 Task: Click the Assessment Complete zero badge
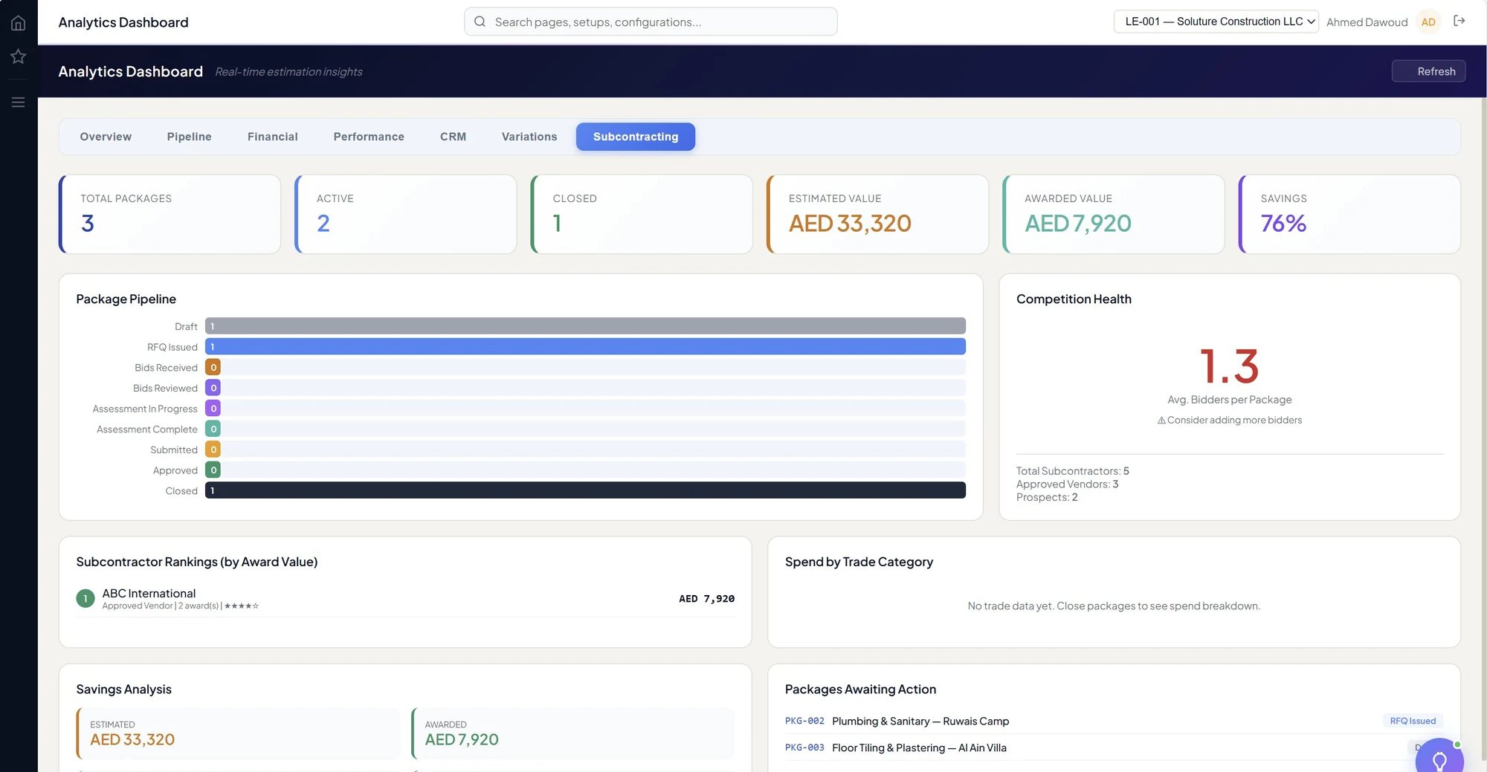pos(213,429)
